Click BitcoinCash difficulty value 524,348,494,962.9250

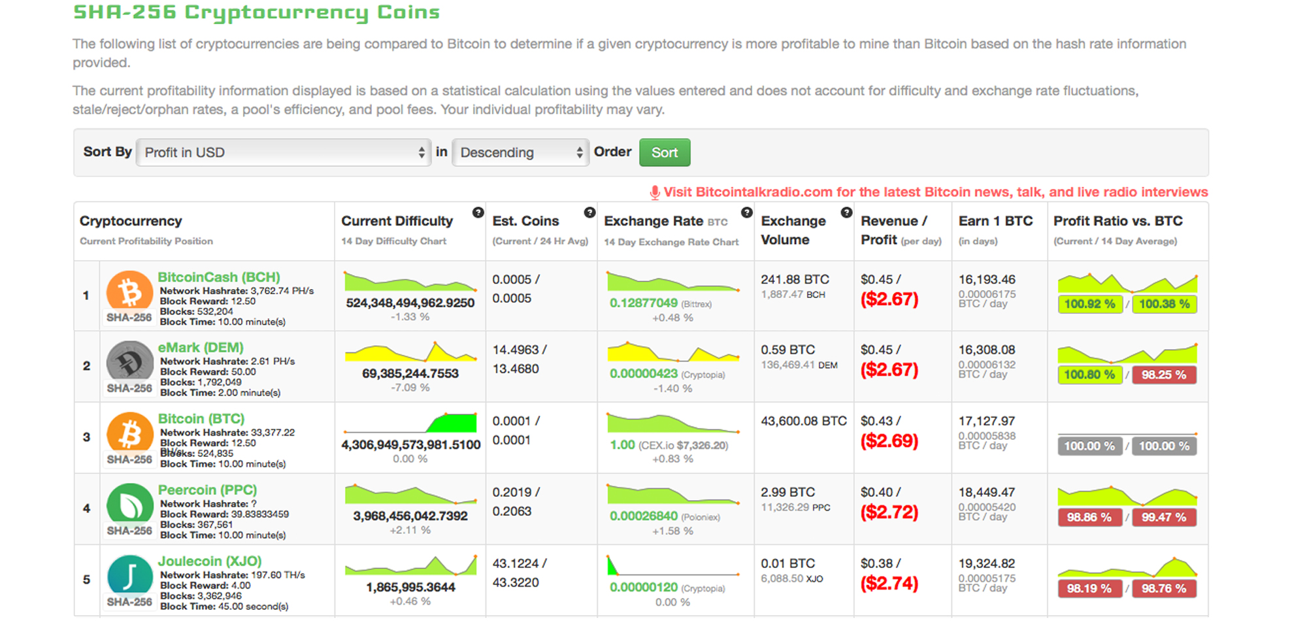(x=410, y=303)
